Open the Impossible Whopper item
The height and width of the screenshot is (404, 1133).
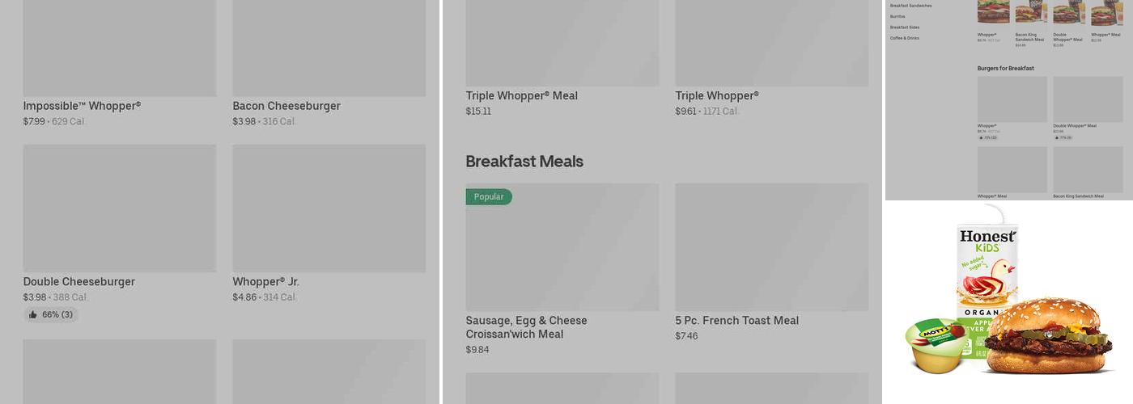[82, 106]
